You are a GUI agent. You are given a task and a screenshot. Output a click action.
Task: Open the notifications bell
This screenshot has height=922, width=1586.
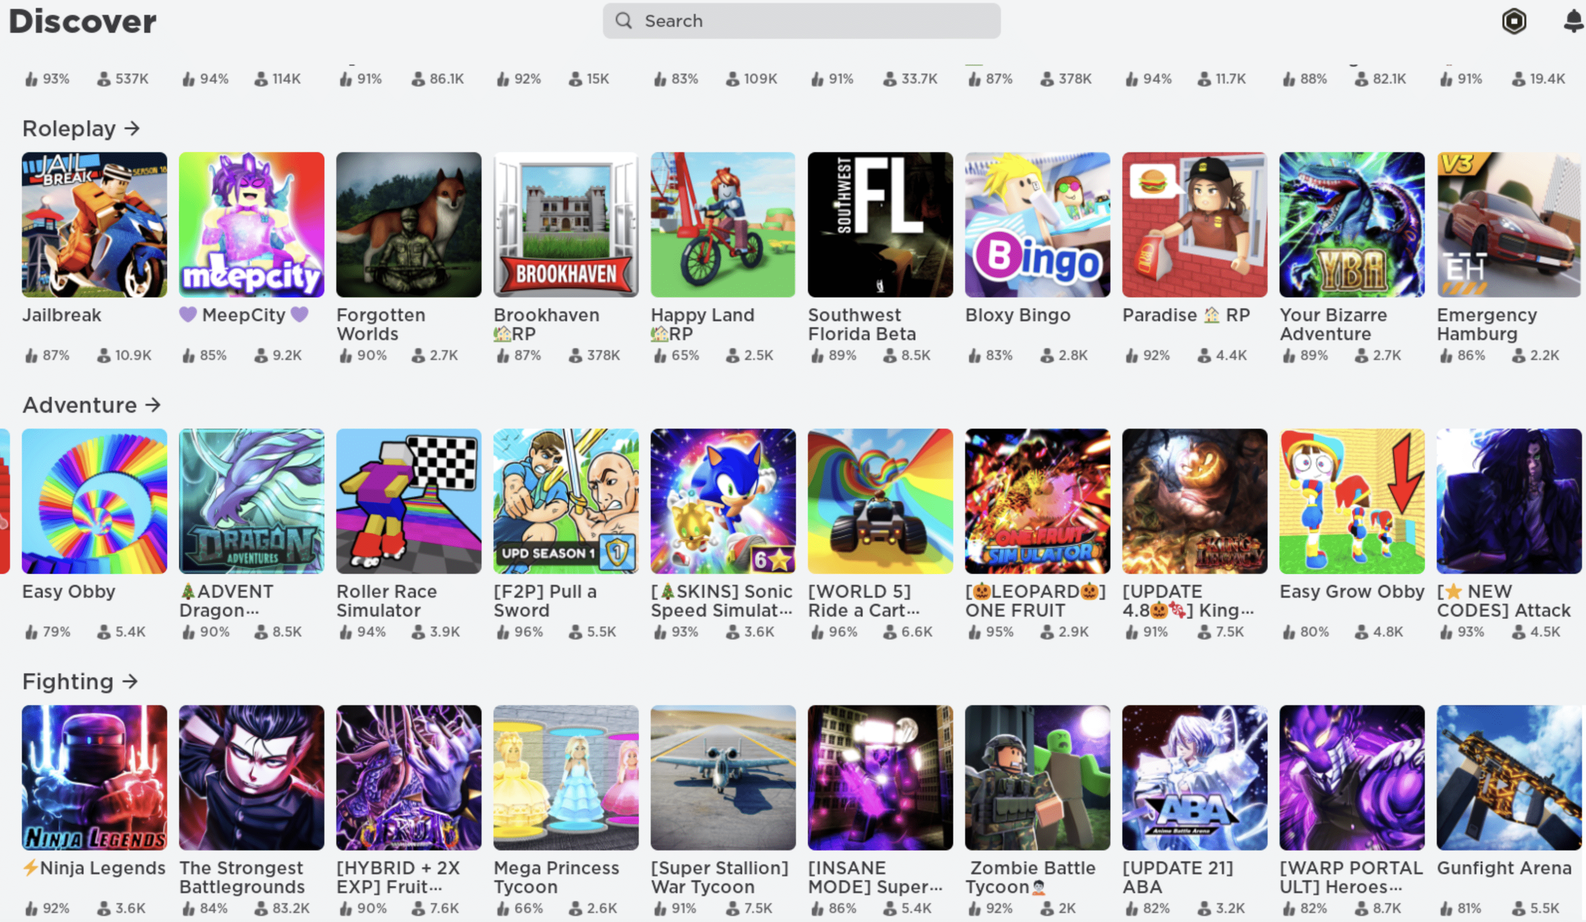point(1574,21)
